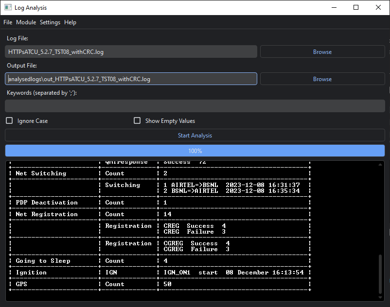The width and height of the screenshot is (390, 307).
Task: Browse for the Log File
Action: 322,51
